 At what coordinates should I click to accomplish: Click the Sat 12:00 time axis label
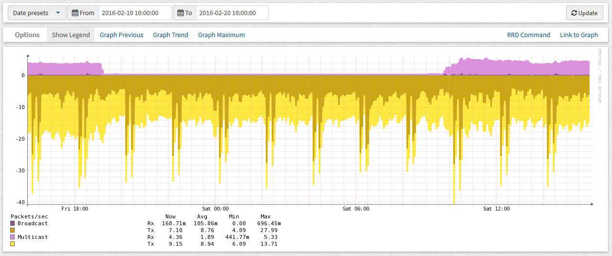tap(496, 209)
